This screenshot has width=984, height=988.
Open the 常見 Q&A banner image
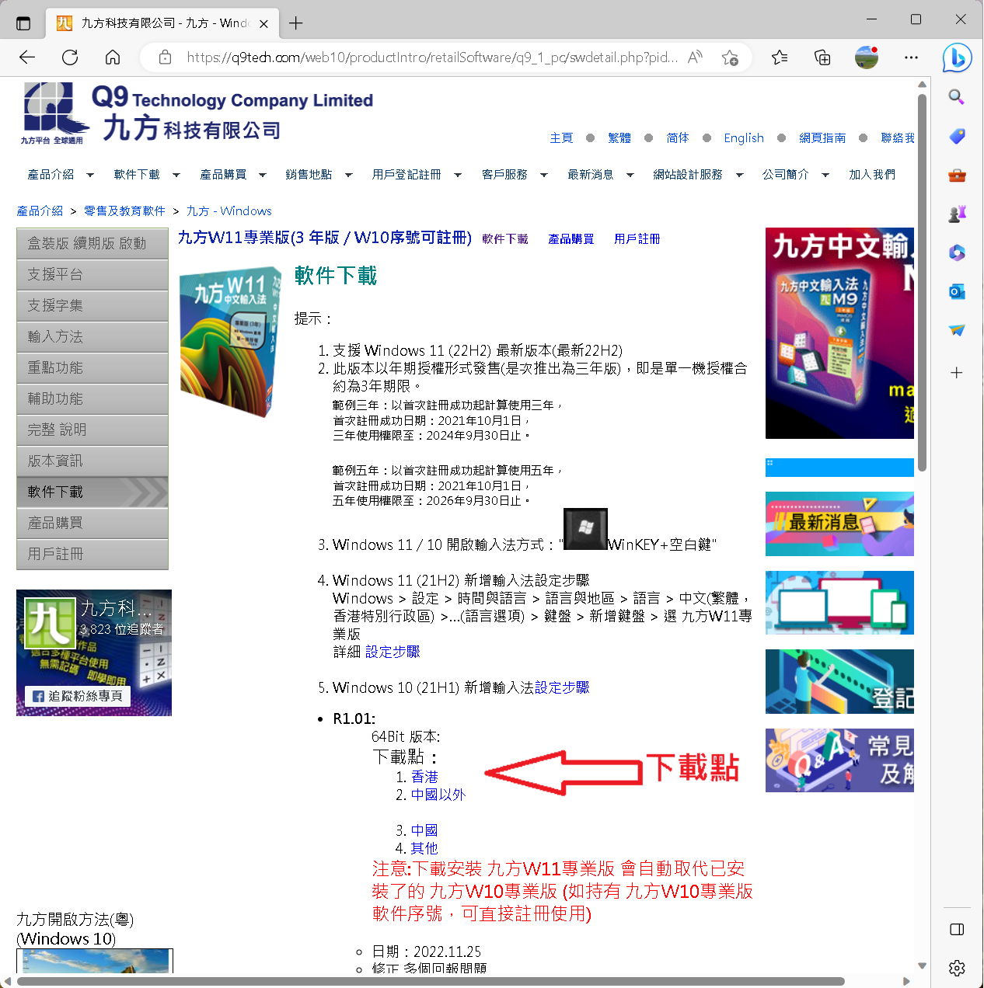(x=839, y=760)
